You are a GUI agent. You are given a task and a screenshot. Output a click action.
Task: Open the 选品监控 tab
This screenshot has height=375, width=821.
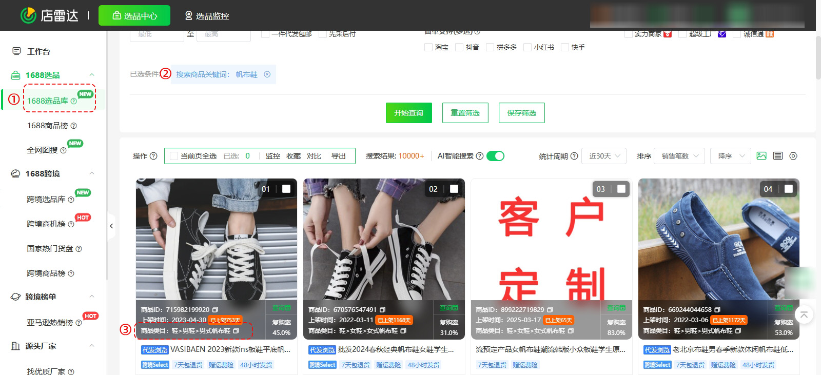(207, 16)
